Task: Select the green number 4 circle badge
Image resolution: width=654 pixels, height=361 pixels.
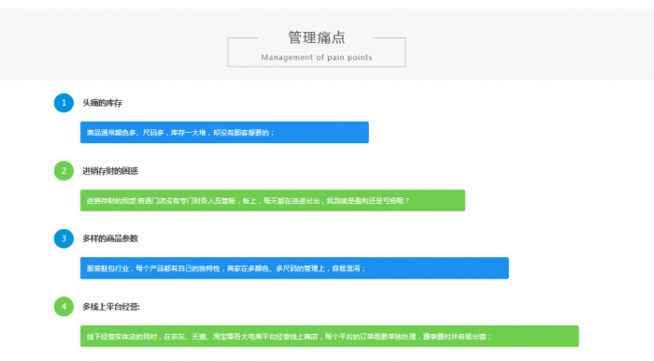Action: pyautogui.click(x=64, y=307)
